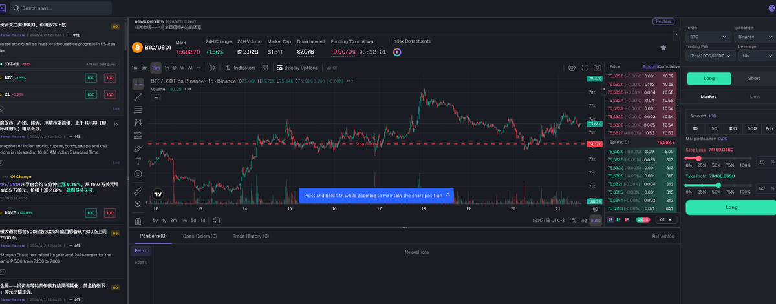Click the green Long submit button
Image resolution: width=776 pixels, height=304 pixels.
pyautogui.click(x=731, y=207)
